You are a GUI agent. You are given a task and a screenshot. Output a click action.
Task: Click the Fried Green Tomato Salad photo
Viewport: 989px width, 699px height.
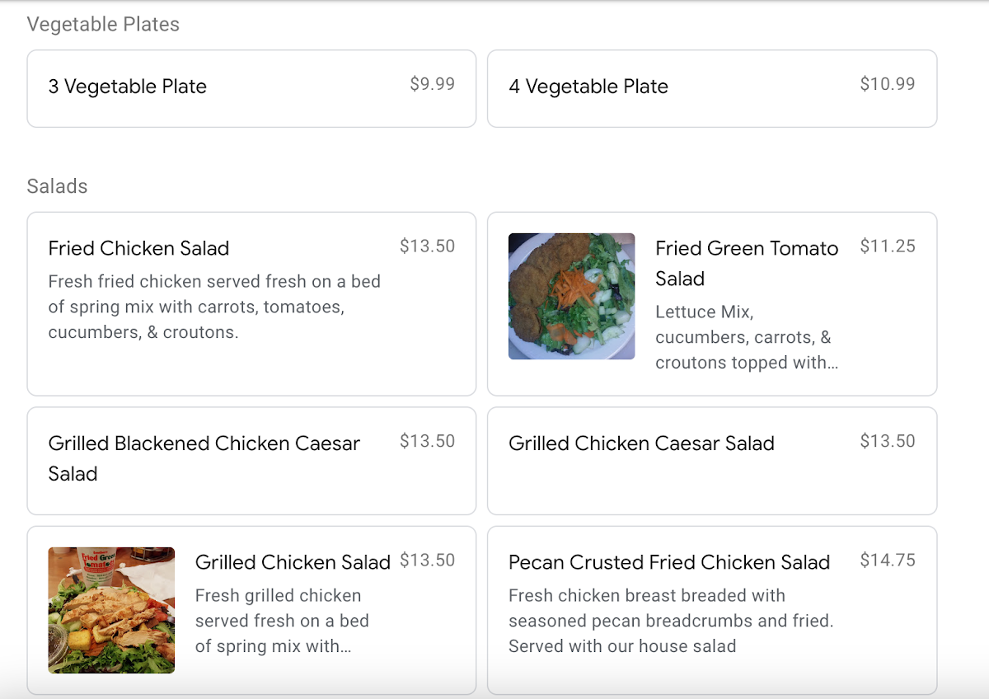pyautogui.click(x=571, y=296)
